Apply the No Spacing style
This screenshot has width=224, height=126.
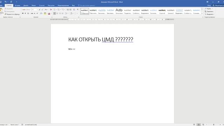point(93,11)
